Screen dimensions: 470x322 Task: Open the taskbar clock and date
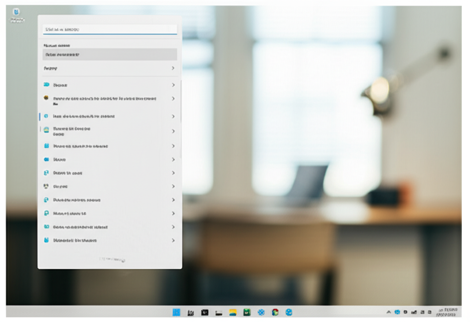point(447,312)
